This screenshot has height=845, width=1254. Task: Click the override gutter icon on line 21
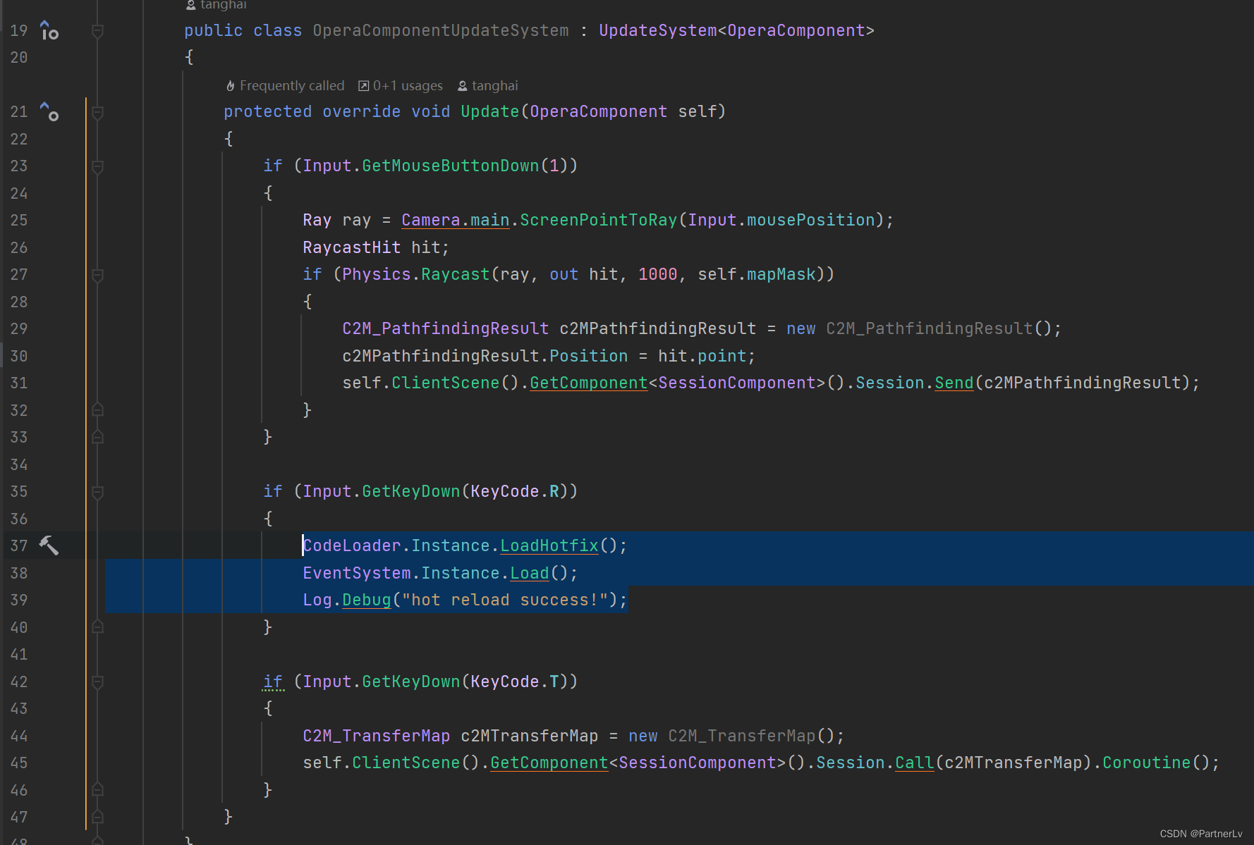pos(49,111)
